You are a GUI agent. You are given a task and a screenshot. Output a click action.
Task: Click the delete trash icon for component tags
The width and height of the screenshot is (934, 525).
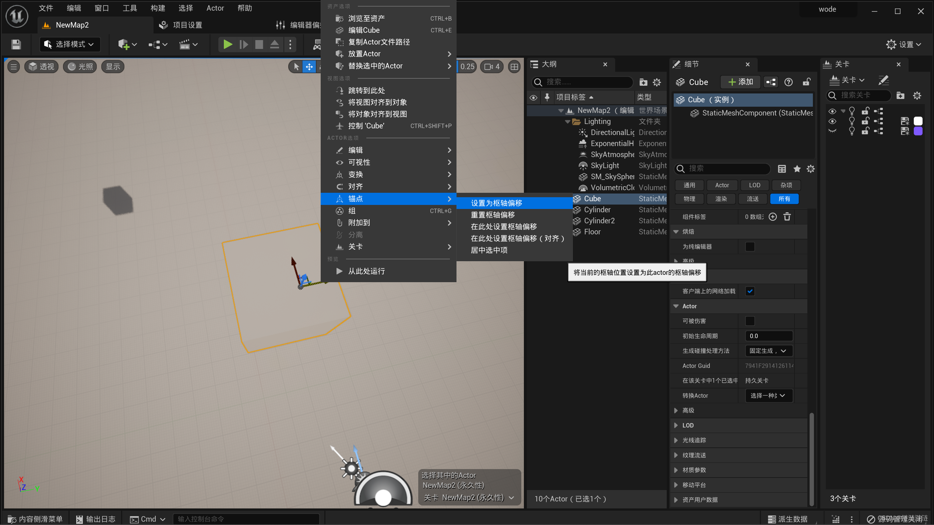point(787,217)
